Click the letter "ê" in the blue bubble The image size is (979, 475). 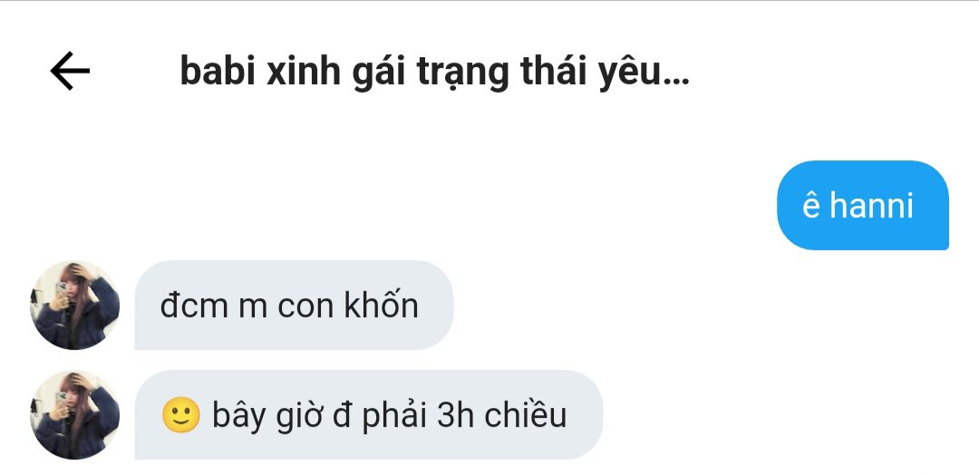(810, 206)
